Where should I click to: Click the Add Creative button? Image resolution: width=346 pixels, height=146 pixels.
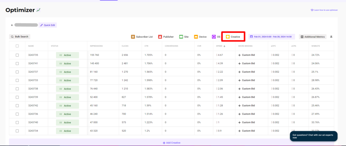[x=171, y=143]
